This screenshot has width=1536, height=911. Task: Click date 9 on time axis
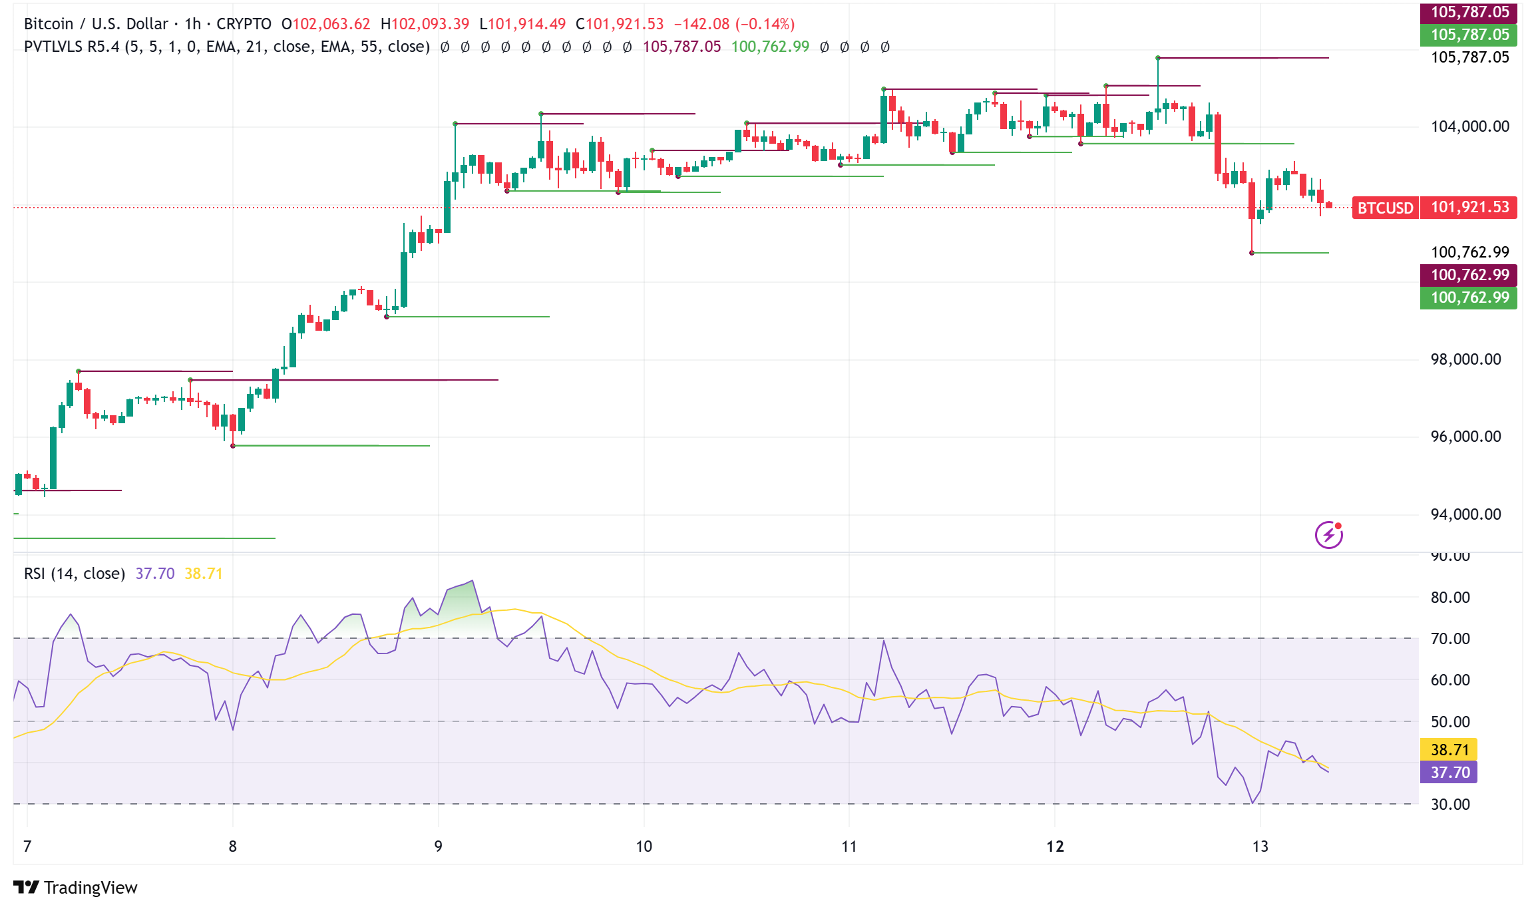tap(438, 846)
